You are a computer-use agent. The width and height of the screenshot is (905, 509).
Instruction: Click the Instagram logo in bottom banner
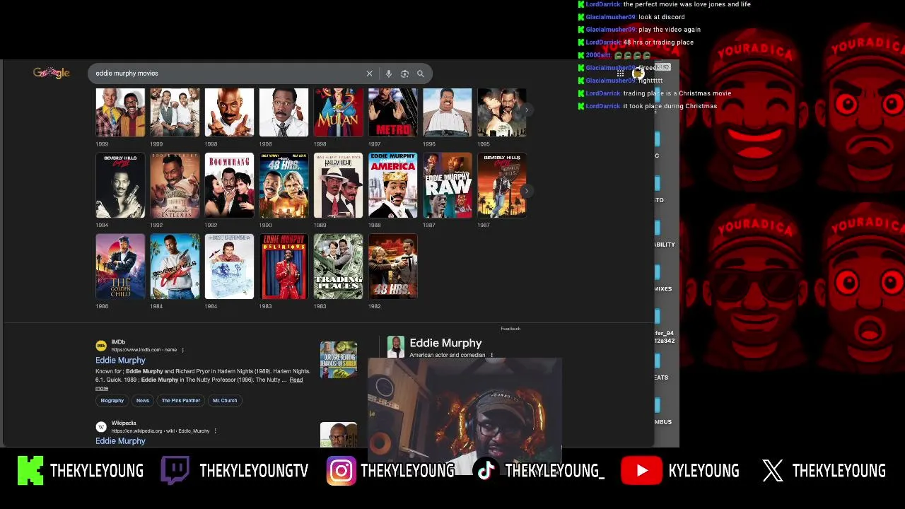pos(341,471)
